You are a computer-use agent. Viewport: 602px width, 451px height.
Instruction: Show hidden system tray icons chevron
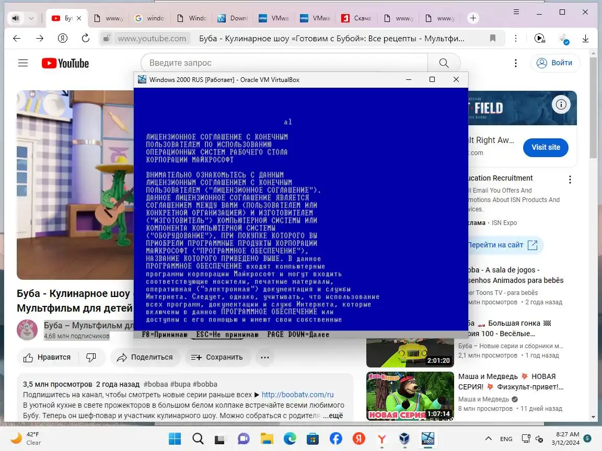[489, 438]
